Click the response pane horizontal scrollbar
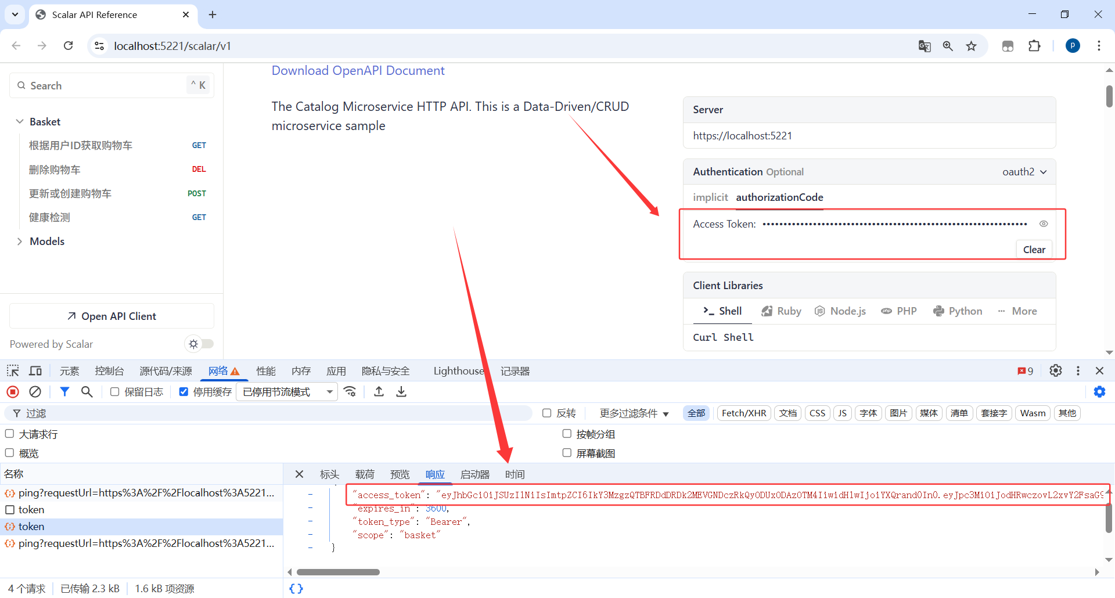The height and width of the screenshot is (598, 1115). pyautogui.click(x=338, y=572)
